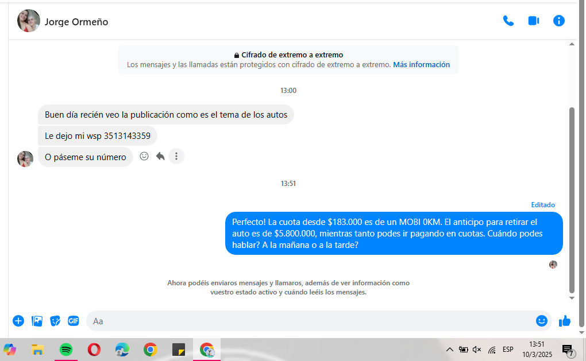Open Spotify from the taskbar

click(66, 350)
